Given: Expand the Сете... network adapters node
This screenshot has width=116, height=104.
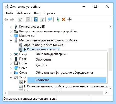Looking at the screenshot, I should [x=11, y=68].
